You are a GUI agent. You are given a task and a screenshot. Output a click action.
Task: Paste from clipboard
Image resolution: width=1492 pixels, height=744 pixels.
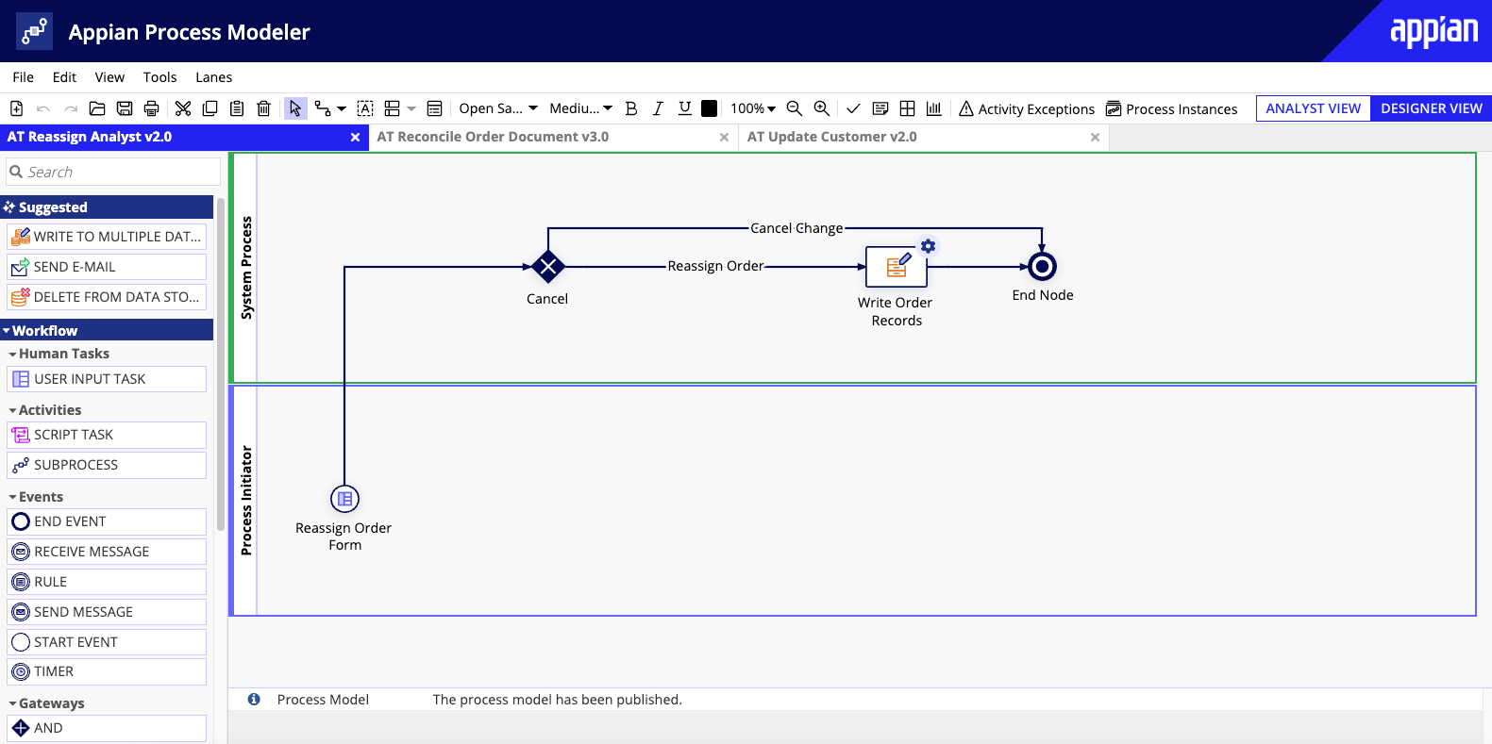tap(237, 108)
